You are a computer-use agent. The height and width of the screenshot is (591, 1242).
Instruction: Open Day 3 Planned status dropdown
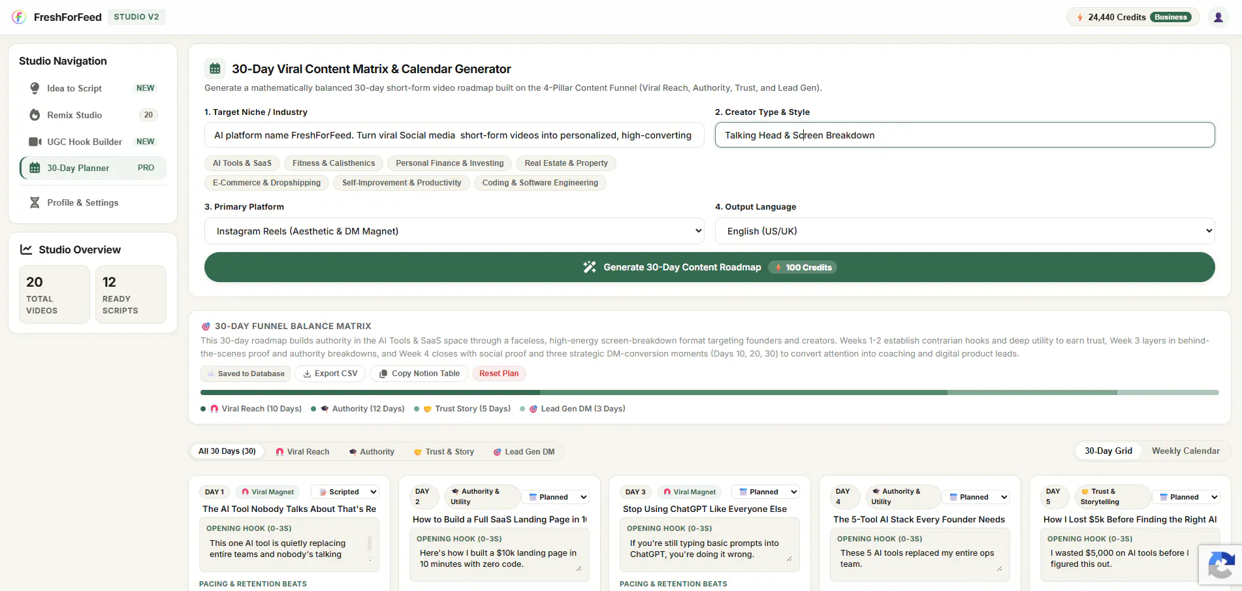tap(766, 492)
